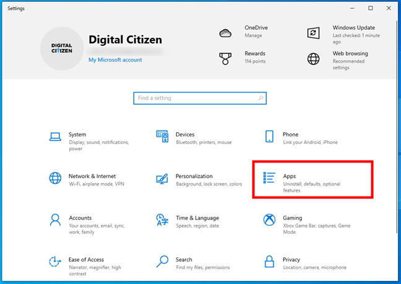
Task: Open the Devices keyboard and speaker icon
Action: coord(162,136)
